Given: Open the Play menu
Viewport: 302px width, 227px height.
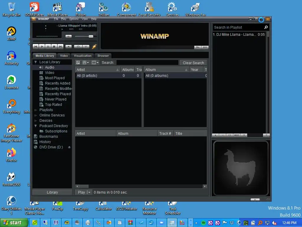Looking at the screenshot, I should click(64, 19).
